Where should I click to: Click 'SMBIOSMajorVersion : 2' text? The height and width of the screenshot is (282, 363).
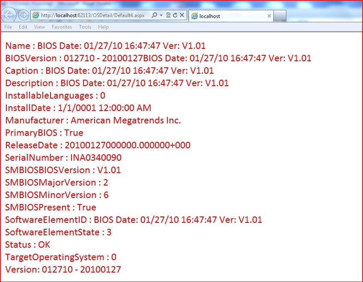tap(57, 183)
